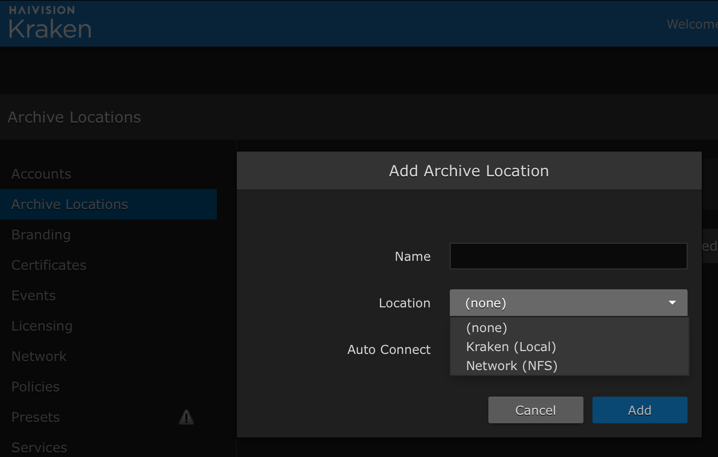Open Services in the sidebar
Image resolution: width=718 pixels, height=457 pixels.
coord(39,447)
